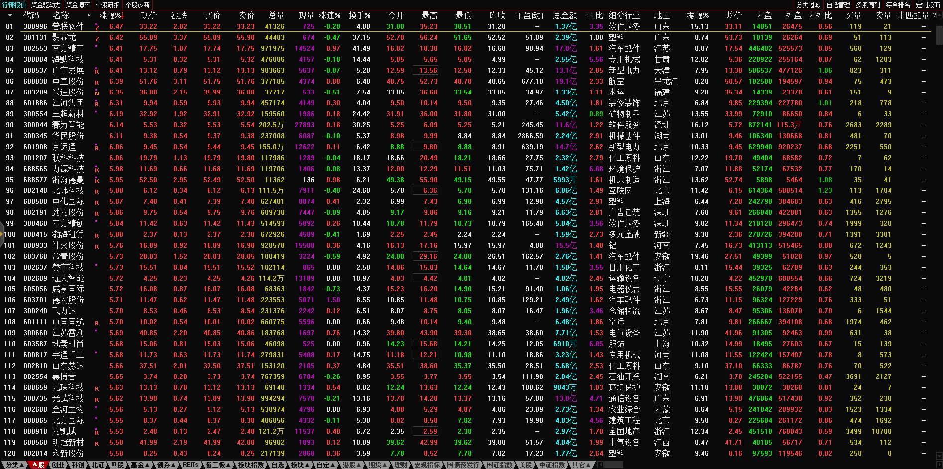This screenshot has height=469, width=943.
Task: Open the 分类过滤 button
Action: click(808, 5)
